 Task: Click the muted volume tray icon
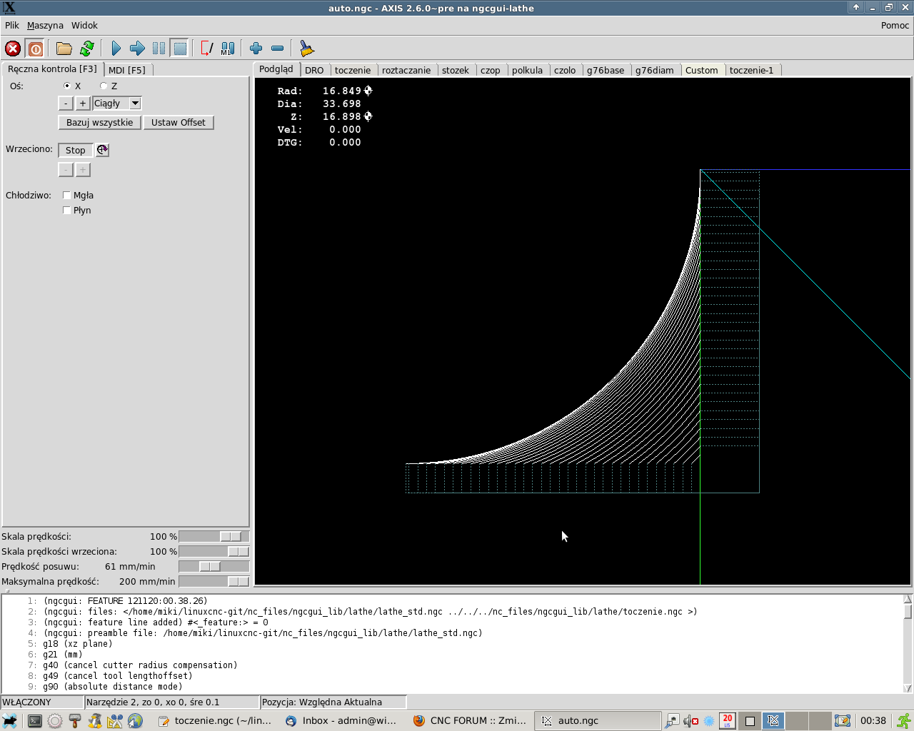690,721
